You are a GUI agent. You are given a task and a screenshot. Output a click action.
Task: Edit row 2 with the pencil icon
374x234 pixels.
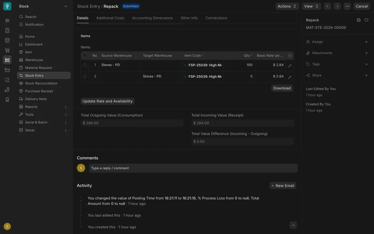tap(290, 77)
